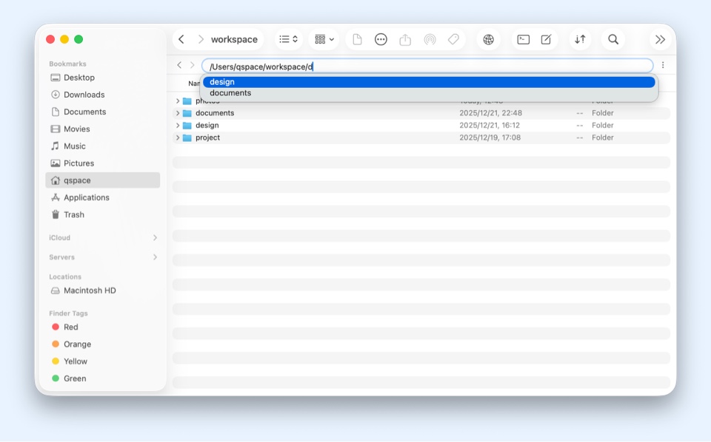711x442 pixels.
Task: Open the Terminal icon in toolbar
Action: click(523, 40)
